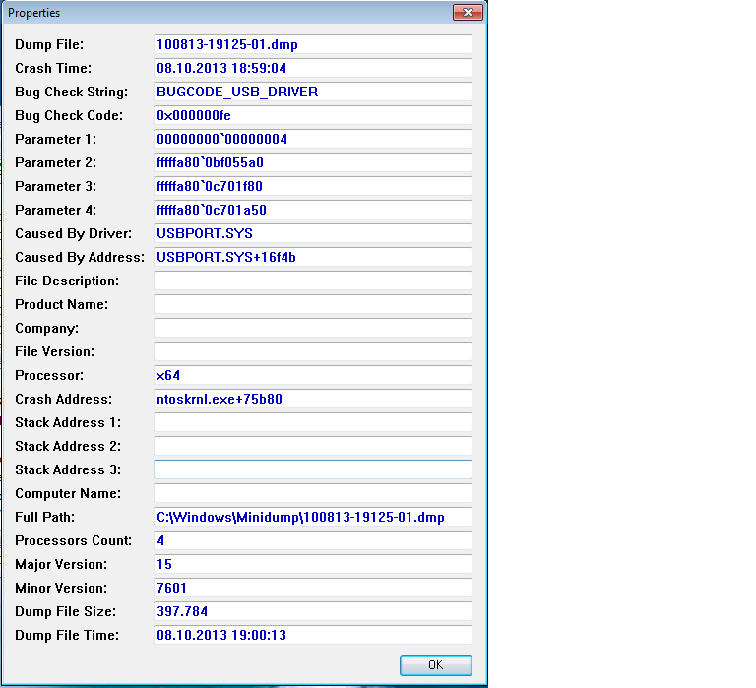Click the OK button
The height and width of the screenshot is (688, 756).
point(435,664)
